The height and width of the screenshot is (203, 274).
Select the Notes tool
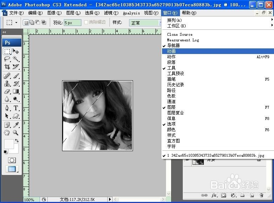point(7,125)
